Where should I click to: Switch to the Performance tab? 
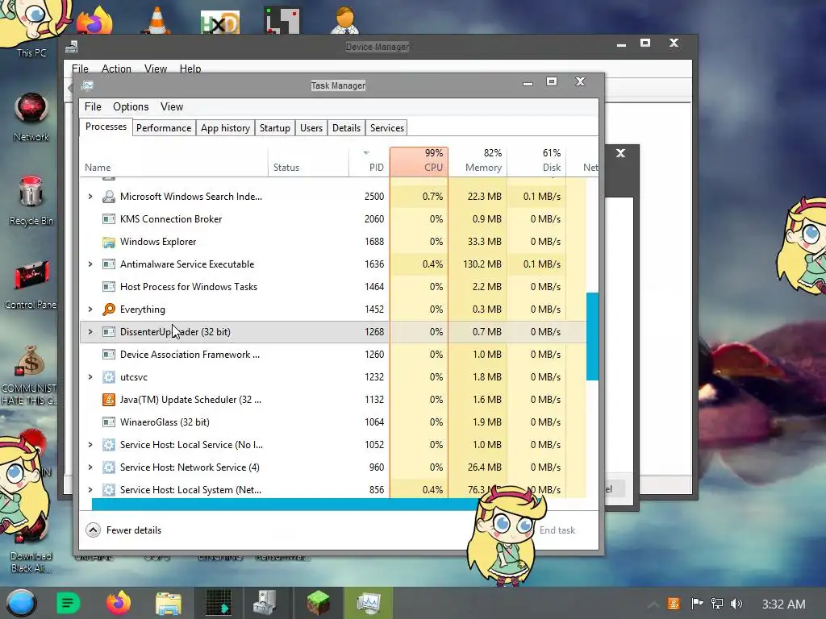(163, 128)
